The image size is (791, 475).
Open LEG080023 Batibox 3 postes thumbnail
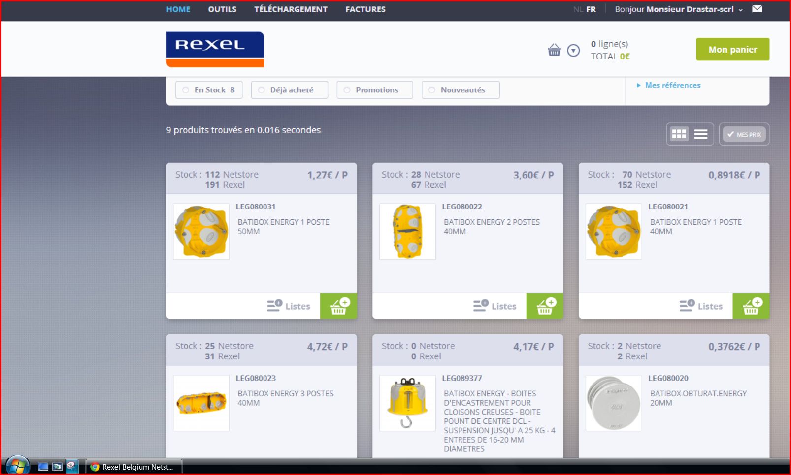point(201,403)
